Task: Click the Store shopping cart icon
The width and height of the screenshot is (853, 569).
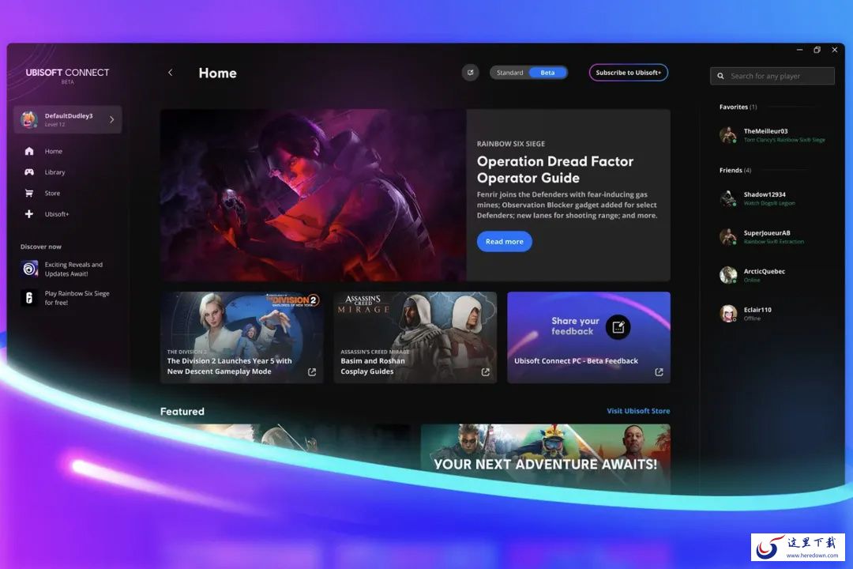Action: pyautogui.click(x=29, y=194)
